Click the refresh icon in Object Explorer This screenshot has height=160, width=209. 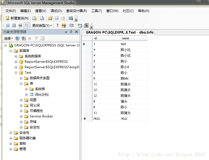point(42,38)
